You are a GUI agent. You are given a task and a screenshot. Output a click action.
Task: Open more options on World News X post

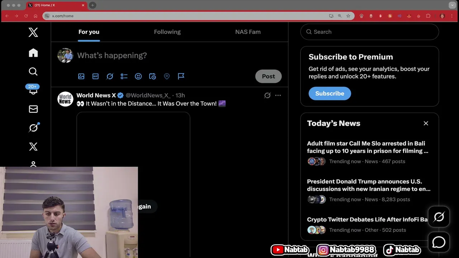click(x=278, y=95)
